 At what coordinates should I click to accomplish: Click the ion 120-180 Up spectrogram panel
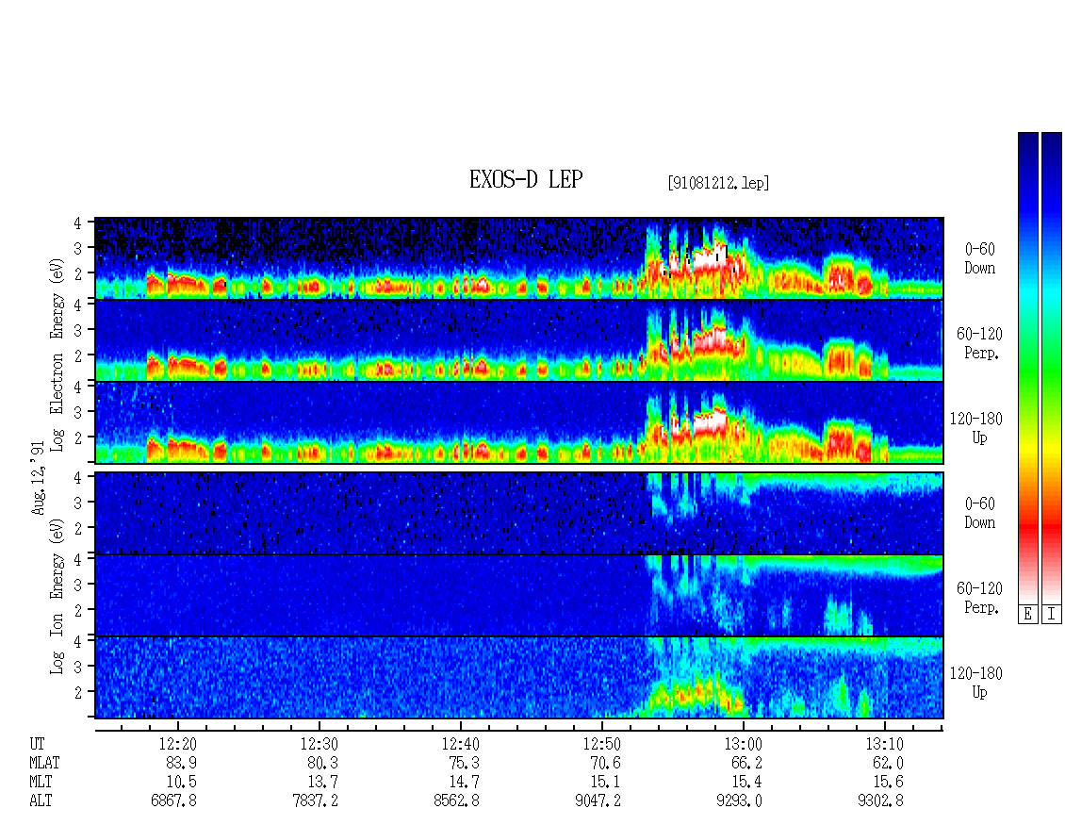[x=519, y=678]
